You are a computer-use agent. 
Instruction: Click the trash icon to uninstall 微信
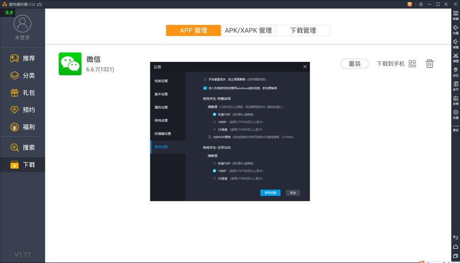click(430, 64)
